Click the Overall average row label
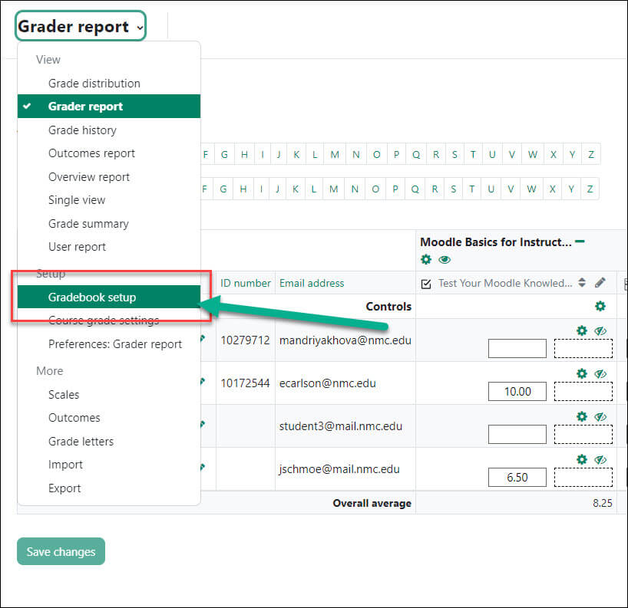This screenshot has width=628, height=608. pyautogui.click(x=372, y=503)
